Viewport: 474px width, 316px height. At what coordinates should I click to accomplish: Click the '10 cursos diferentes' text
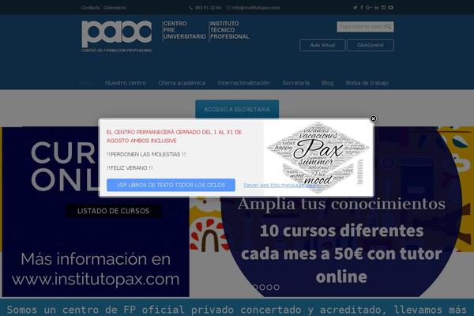341,231
